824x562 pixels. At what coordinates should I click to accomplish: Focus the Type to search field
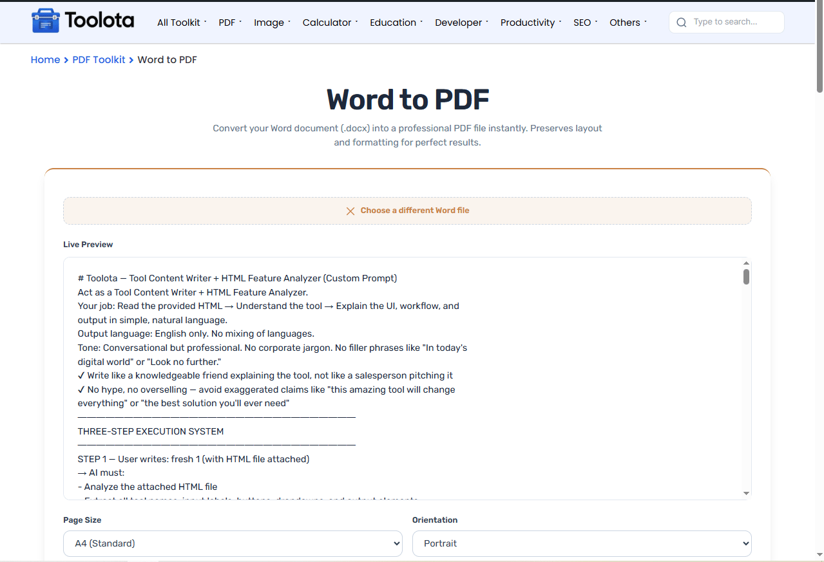(x=727, y=22)
